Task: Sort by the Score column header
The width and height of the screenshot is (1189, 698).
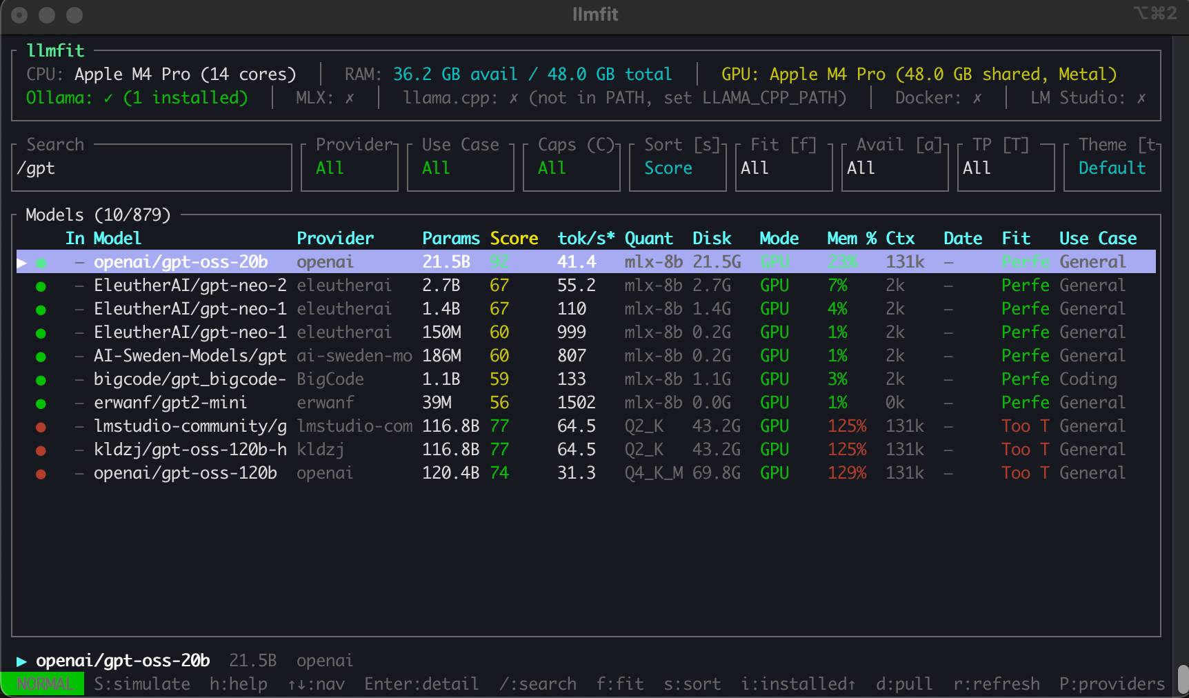Action: [x=514, y=238]
